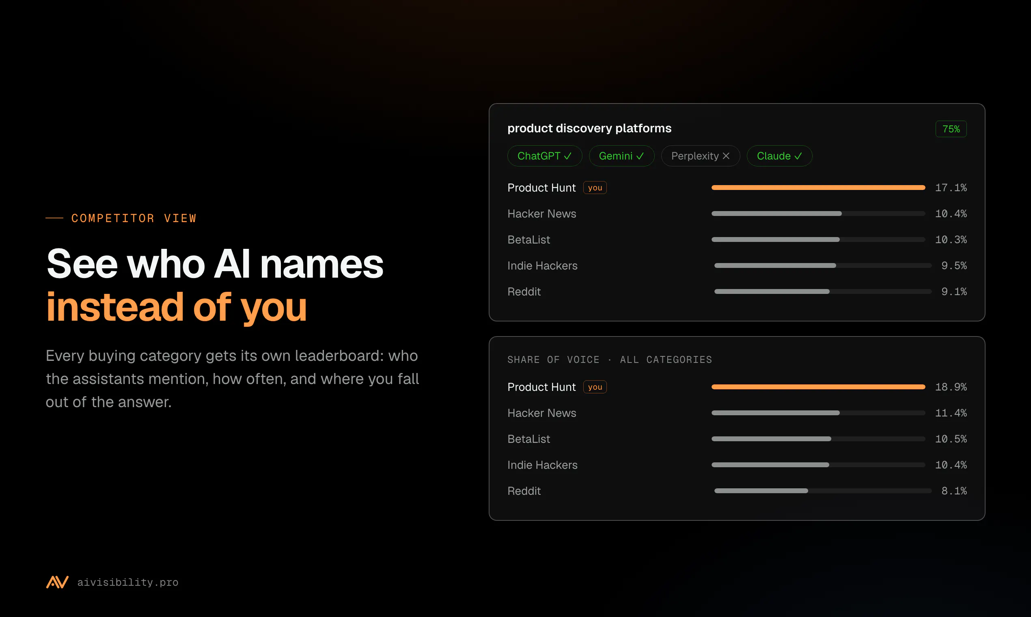Click the Indie Hackers 9.5% bar
1031x617 pixels.
823,266
